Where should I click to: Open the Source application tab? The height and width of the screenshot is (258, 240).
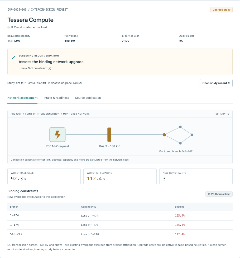click(88, 98)
